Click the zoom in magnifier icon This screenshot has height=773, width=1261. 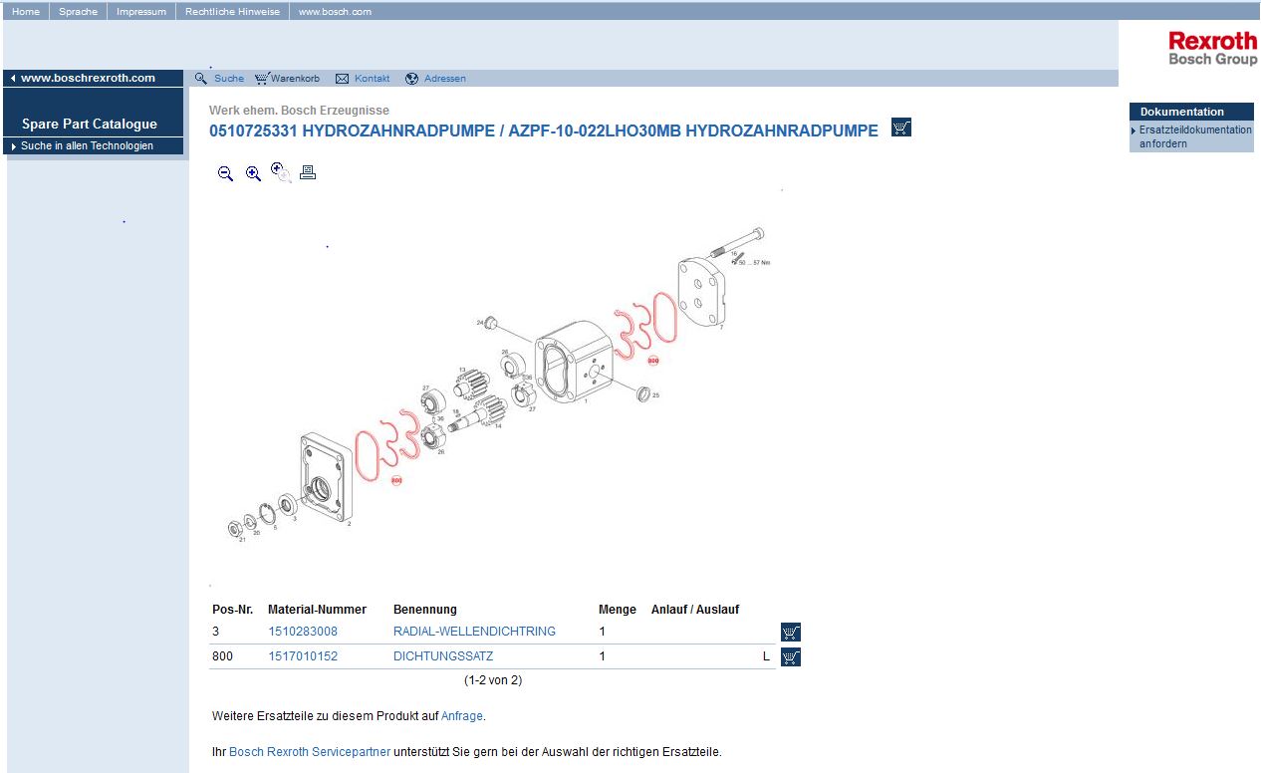[x=253, y=173]
